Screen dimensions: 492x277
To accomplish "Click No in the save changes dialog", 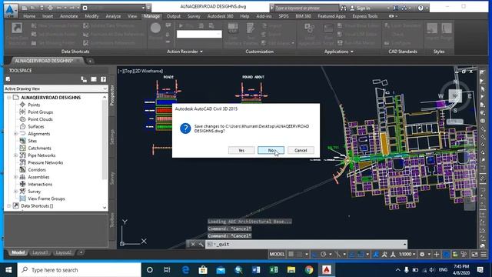I will tap(271, 151).
